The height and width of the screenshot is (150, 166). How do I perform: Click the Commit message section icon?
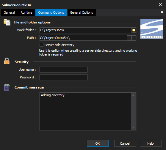pos(7,87)
